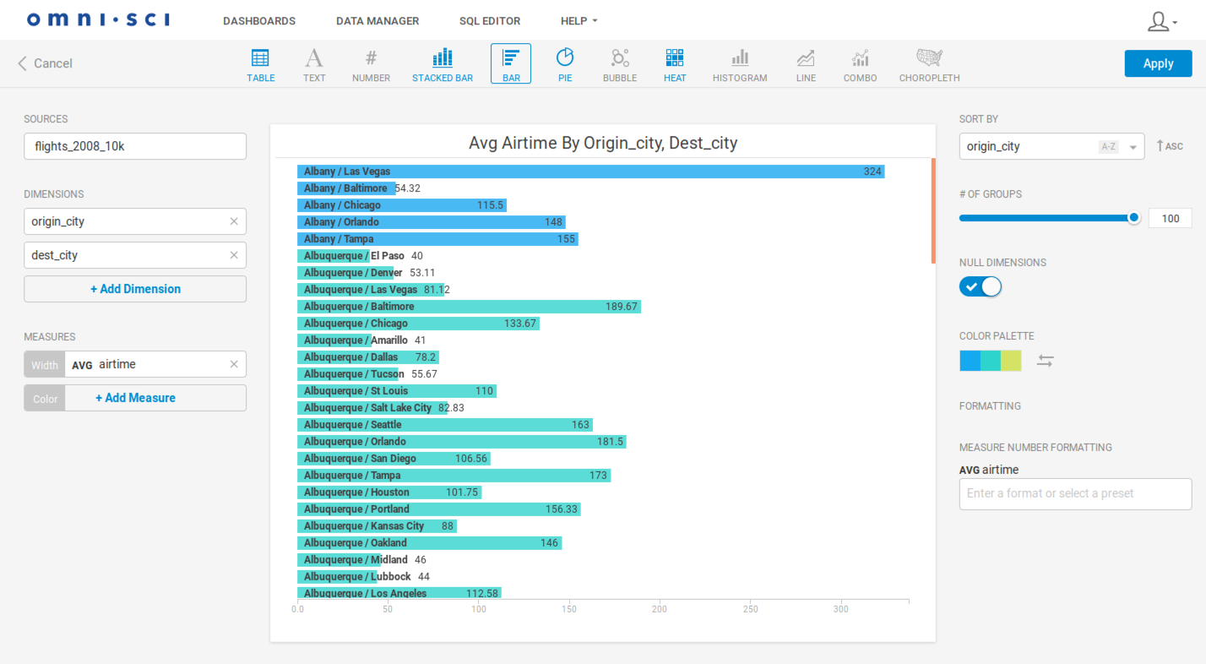Click the Albuquerque / Orlando bar
The image size is (1206, 664).
point(461,442)
